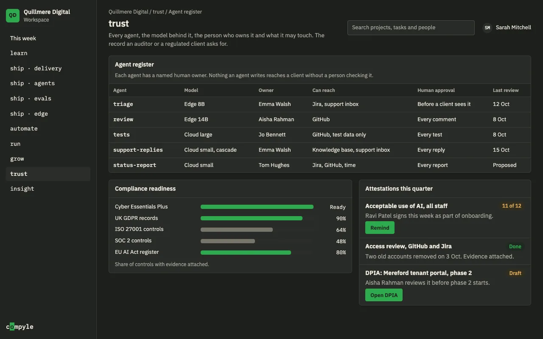Click the Attestations this quarter heading

point(399,189)
